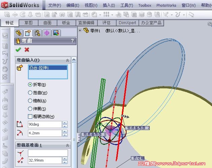
Task: Open the PropertyManager tab icon
Action: pyautogui.click(x=28, y=33)
